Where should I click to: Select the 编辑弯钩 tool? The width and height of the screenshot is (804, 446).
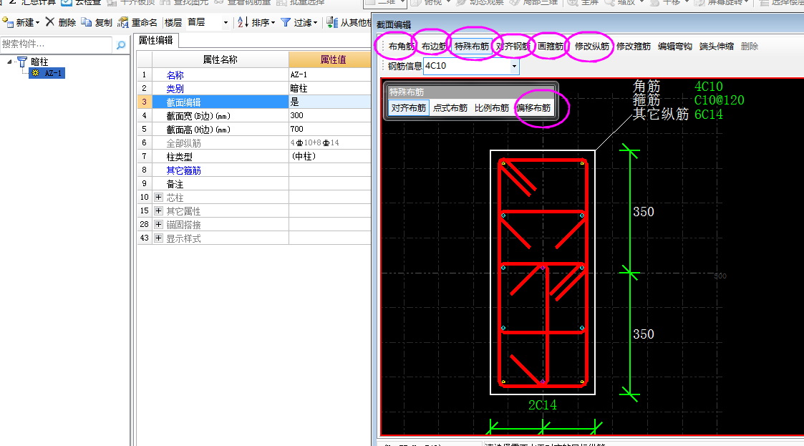click(x=675, y=46)
